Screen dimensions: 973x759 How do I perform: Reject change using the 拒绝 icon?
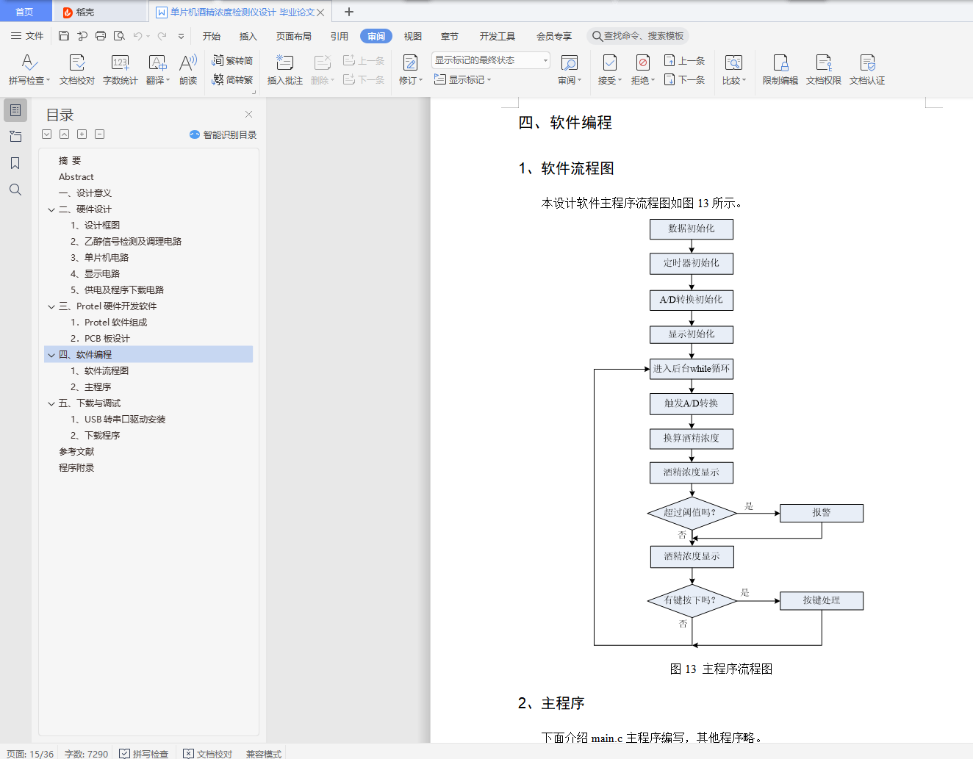pos(643,63)
